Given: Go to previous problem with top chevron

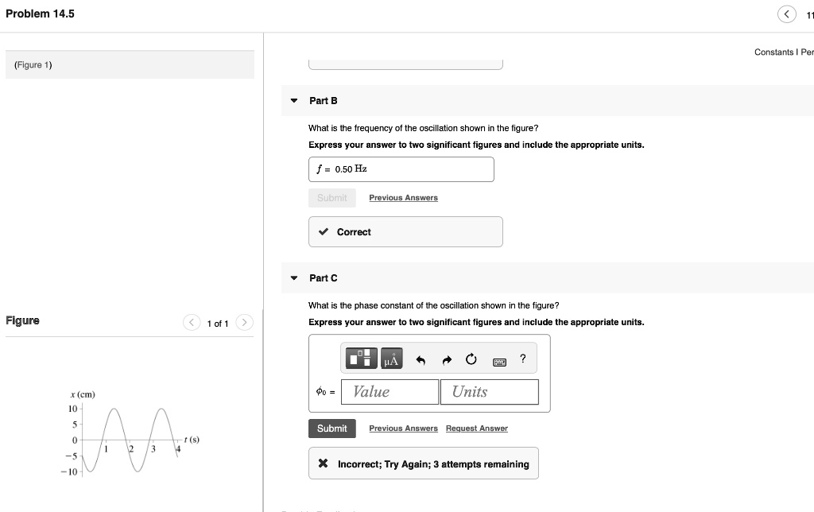Looking at the screenshot, I should coord(787,14).
